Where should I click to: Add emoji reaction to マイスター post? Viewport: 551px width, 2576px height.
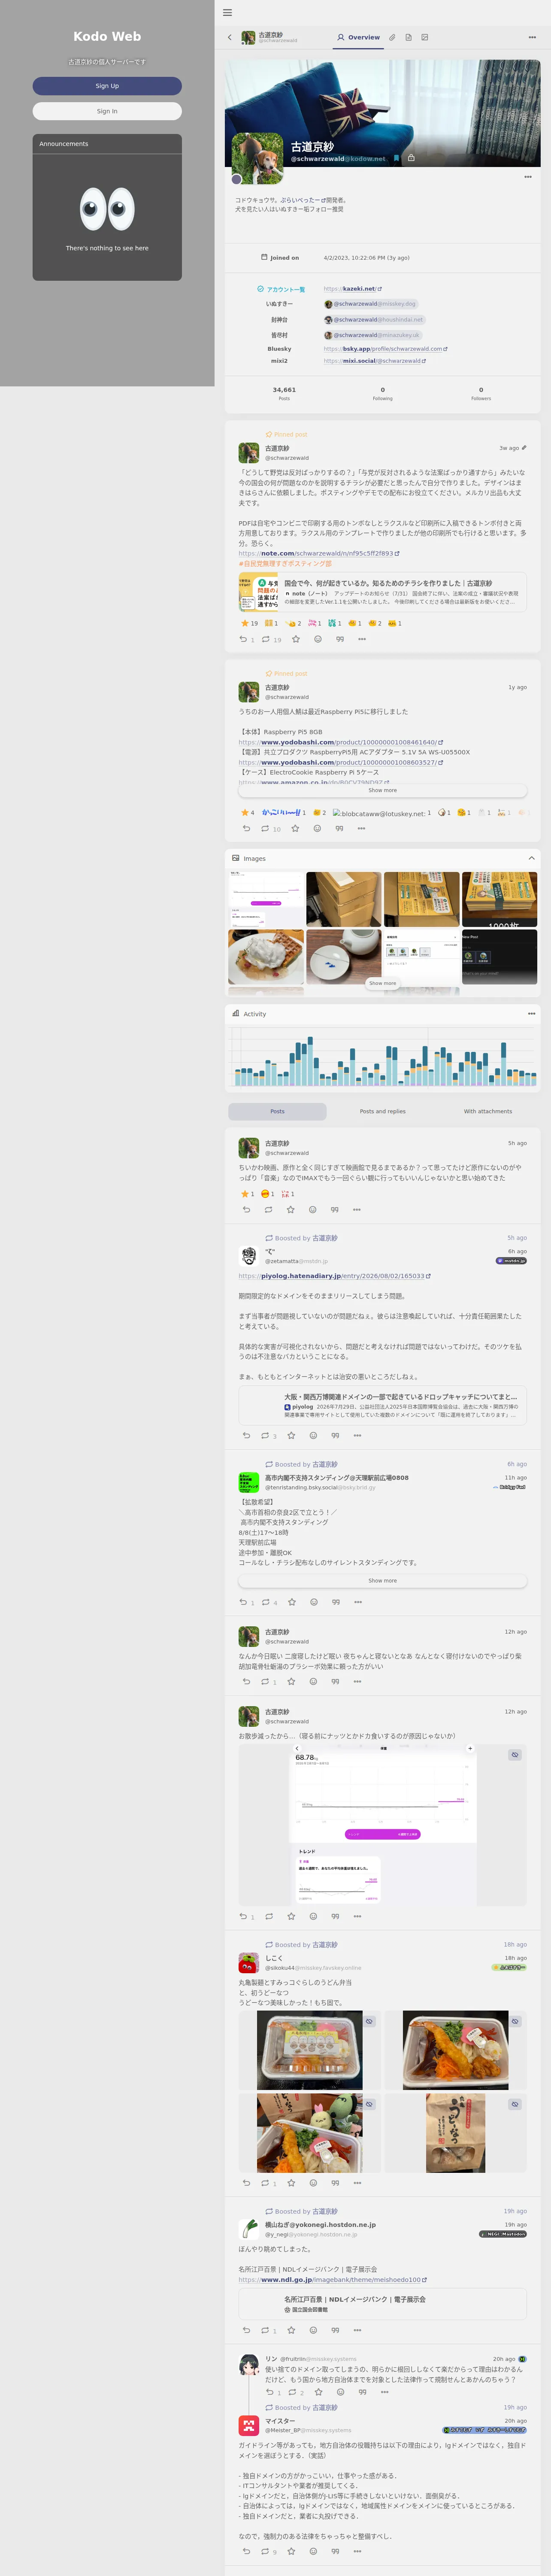[313, 2551]
